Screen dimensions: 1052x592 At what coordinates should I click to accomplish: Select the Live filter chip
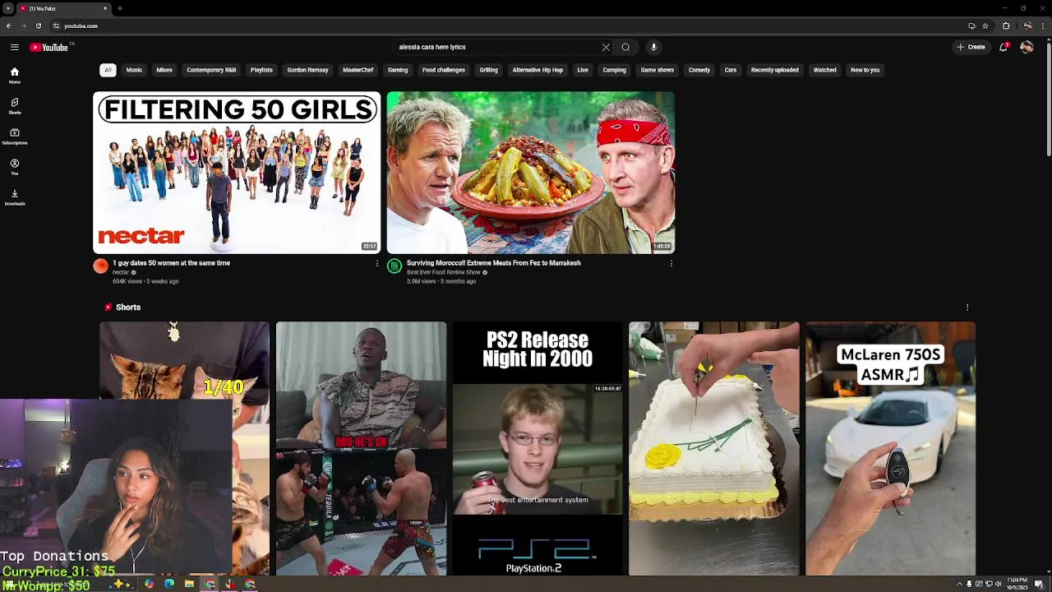click(x=583, y=70)
